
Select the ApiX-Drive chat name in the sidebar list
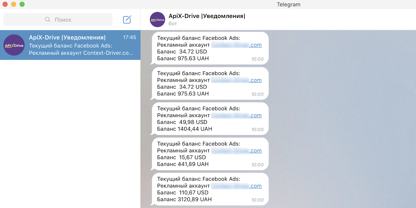tap(67, 37)
